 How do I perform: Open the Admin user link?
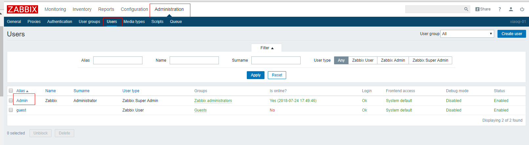(22, 101)
